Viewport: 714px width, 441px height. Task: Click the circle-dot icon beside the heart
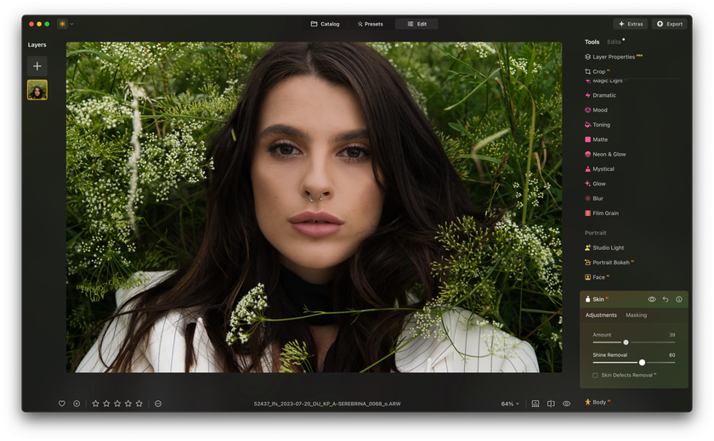pos(76,404)
